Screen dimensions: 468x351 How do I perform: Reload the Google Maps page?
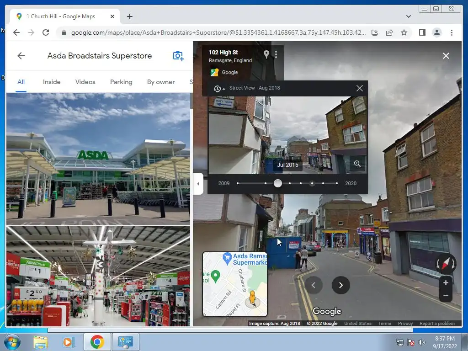click(x=46, y=32)
